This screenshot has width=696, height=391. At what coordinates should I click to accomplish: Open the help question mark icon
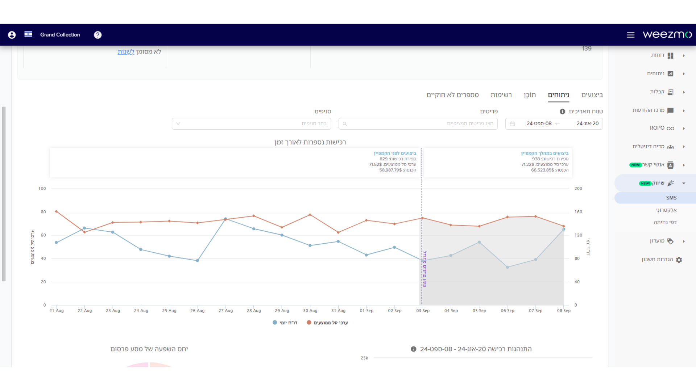(98, 35)
